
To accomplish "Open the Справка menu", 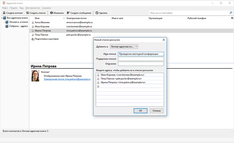I will pyautogui.click(x=47, y=8).
